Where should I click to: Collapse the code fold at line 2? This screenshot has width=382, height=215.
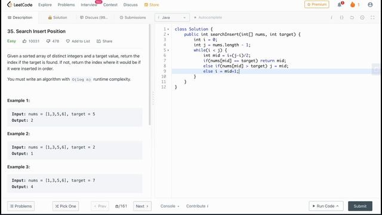coord(168,35)
